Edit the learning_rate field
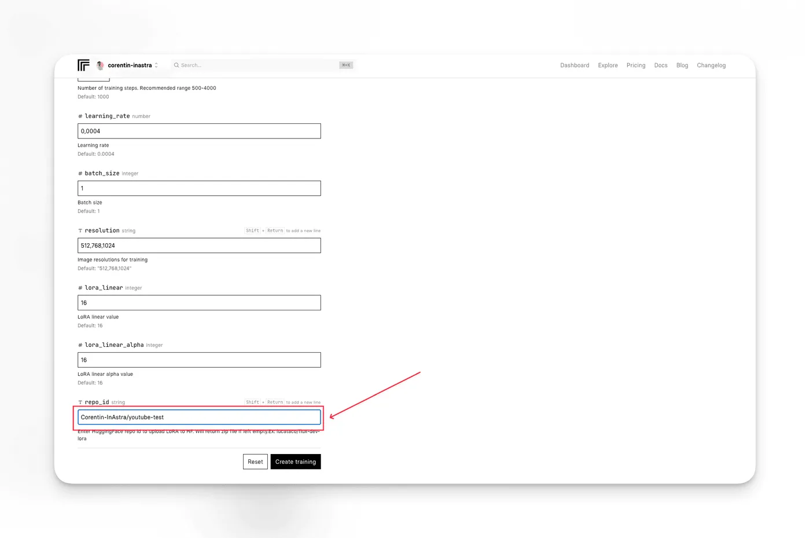The width and height of the screenshot is (810, 538). pos(199,131)
